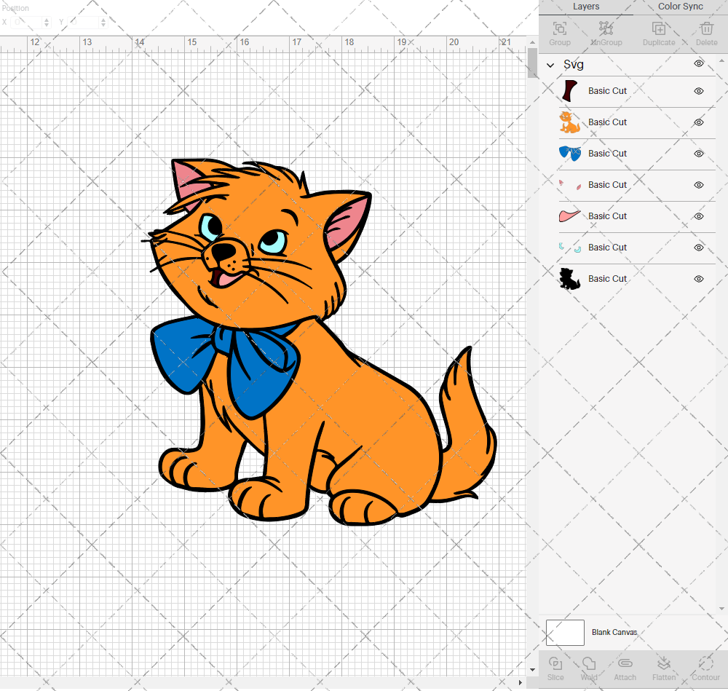This screenshot has height=691, width=728.
Task: Hide the entire Svg group
Action: coord(698,64)
